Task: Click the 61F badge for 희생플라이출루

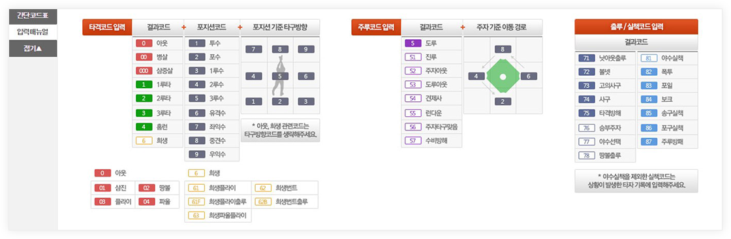Action: (x=196, y=202)
